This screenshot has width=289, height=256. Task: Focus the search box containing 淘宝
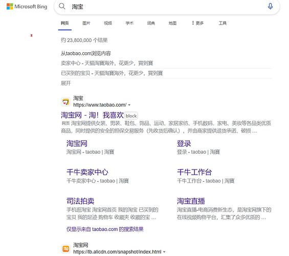coord(167,7)
